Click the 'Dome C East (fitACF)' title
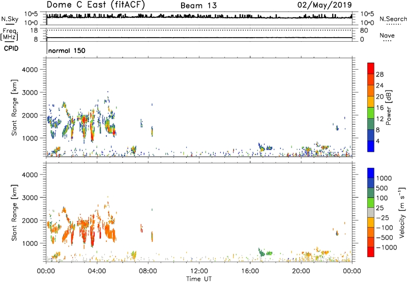This screenshot has height=282, width=407. [x=96, y=5]
